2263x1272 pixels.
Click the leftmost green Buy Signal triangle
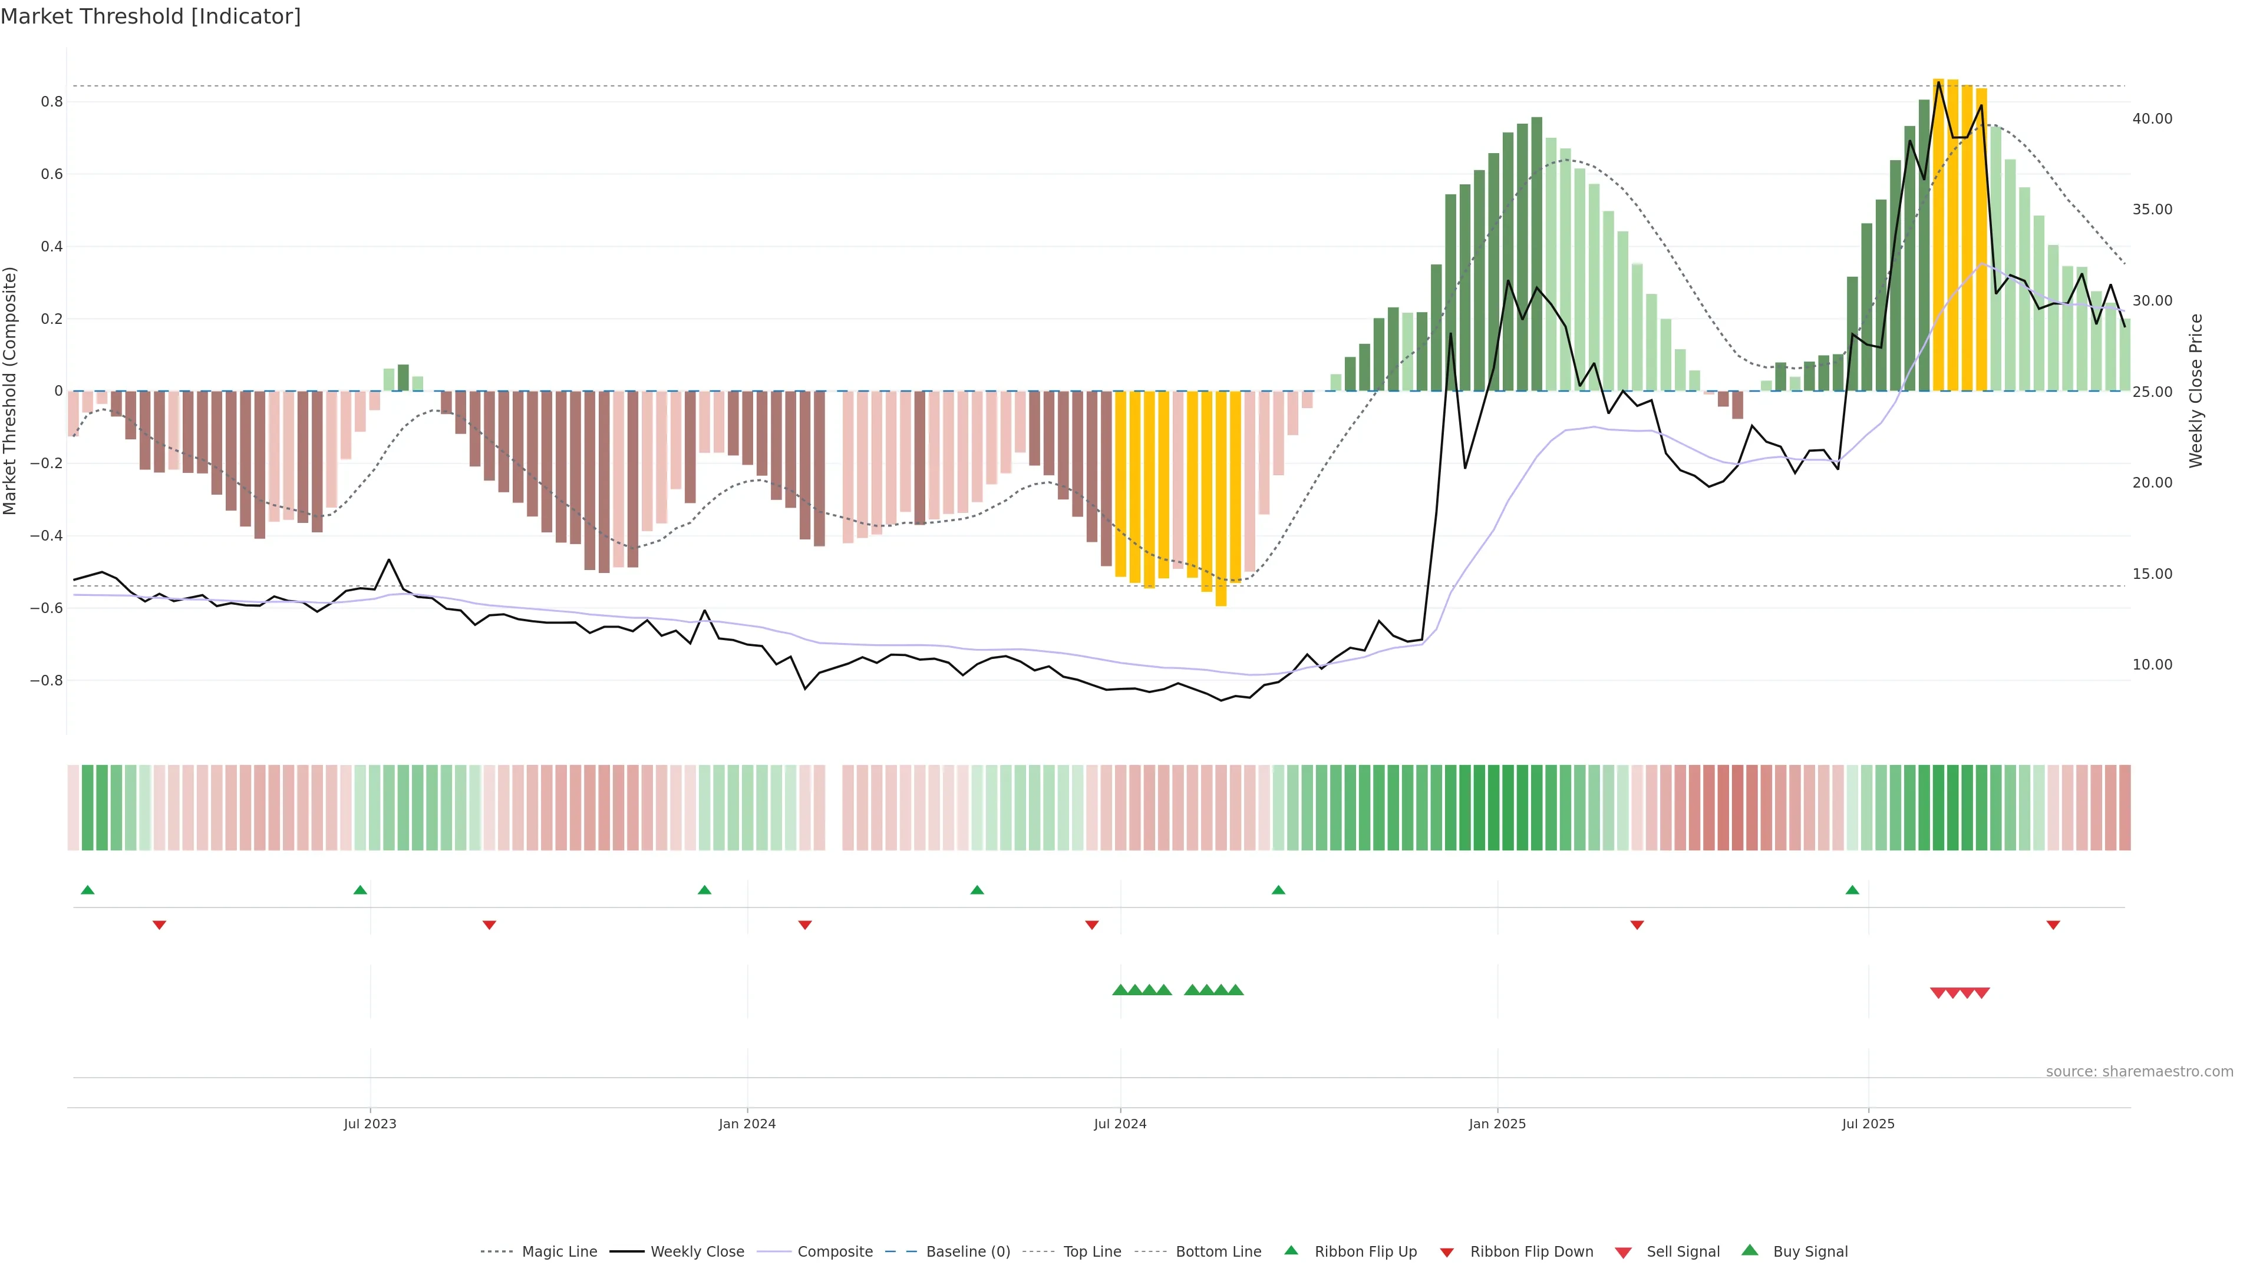click(x=1120, y=990)
